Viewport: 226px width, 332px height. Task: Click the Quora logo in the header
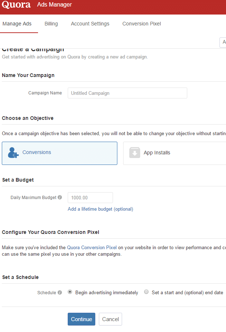coord(16,5)
